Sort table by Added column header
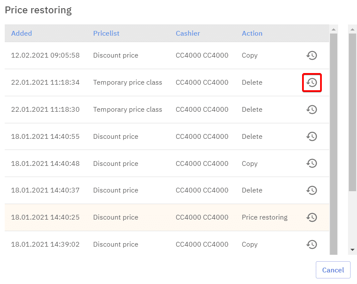The height and width of the screenshot is (284, 357). click(21, 34)
